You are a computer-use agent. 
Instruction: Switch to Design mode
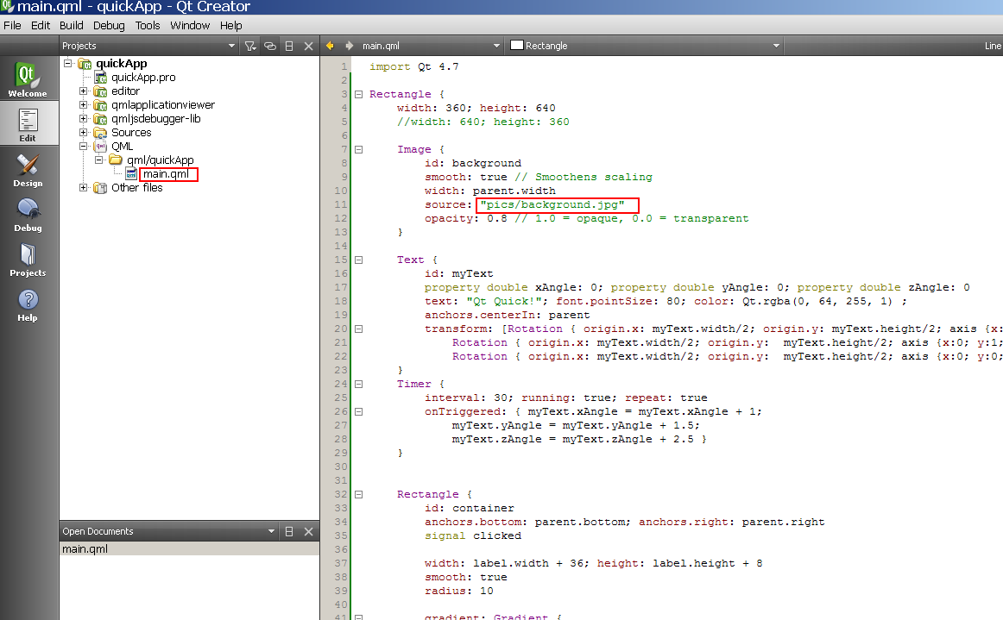[28, 170]
